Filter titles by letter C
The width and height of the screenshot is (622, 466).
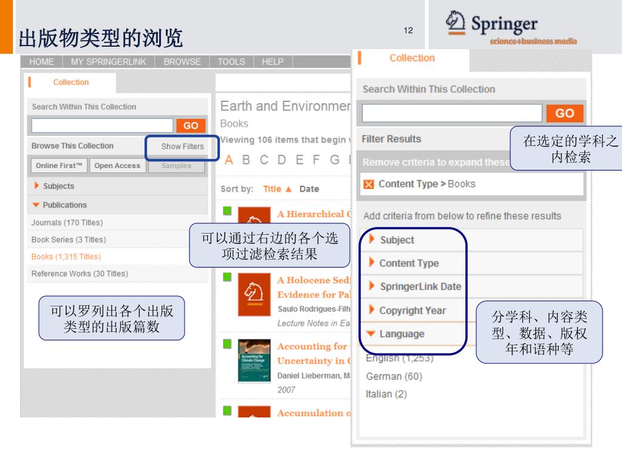tap(264, 160)
